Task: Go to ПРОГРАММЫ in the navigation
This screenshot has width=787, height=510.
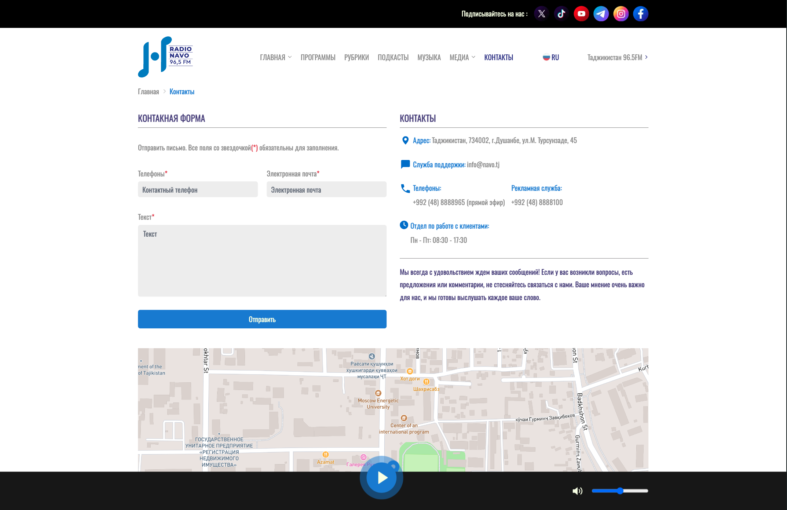Action: tap(318, 58)
